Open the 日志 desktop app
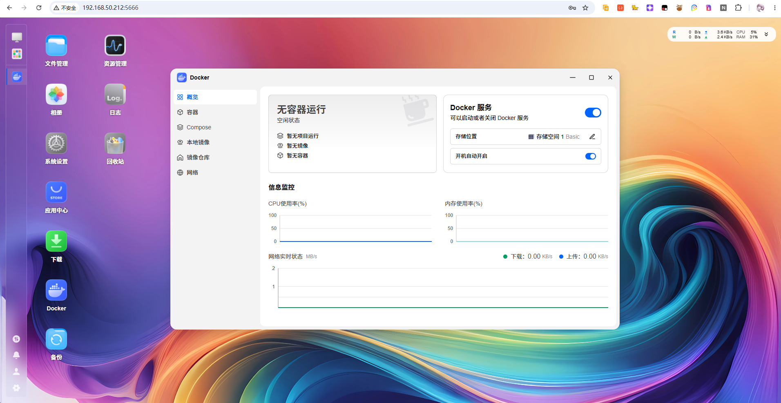The image size is (781, 403). click(x=115, y=94)
